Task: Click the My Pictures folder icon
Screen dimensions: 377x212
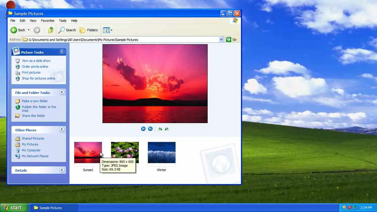Action: click(18, 144)
